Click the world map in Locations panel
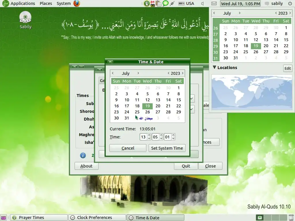 (x=252, y=92)
